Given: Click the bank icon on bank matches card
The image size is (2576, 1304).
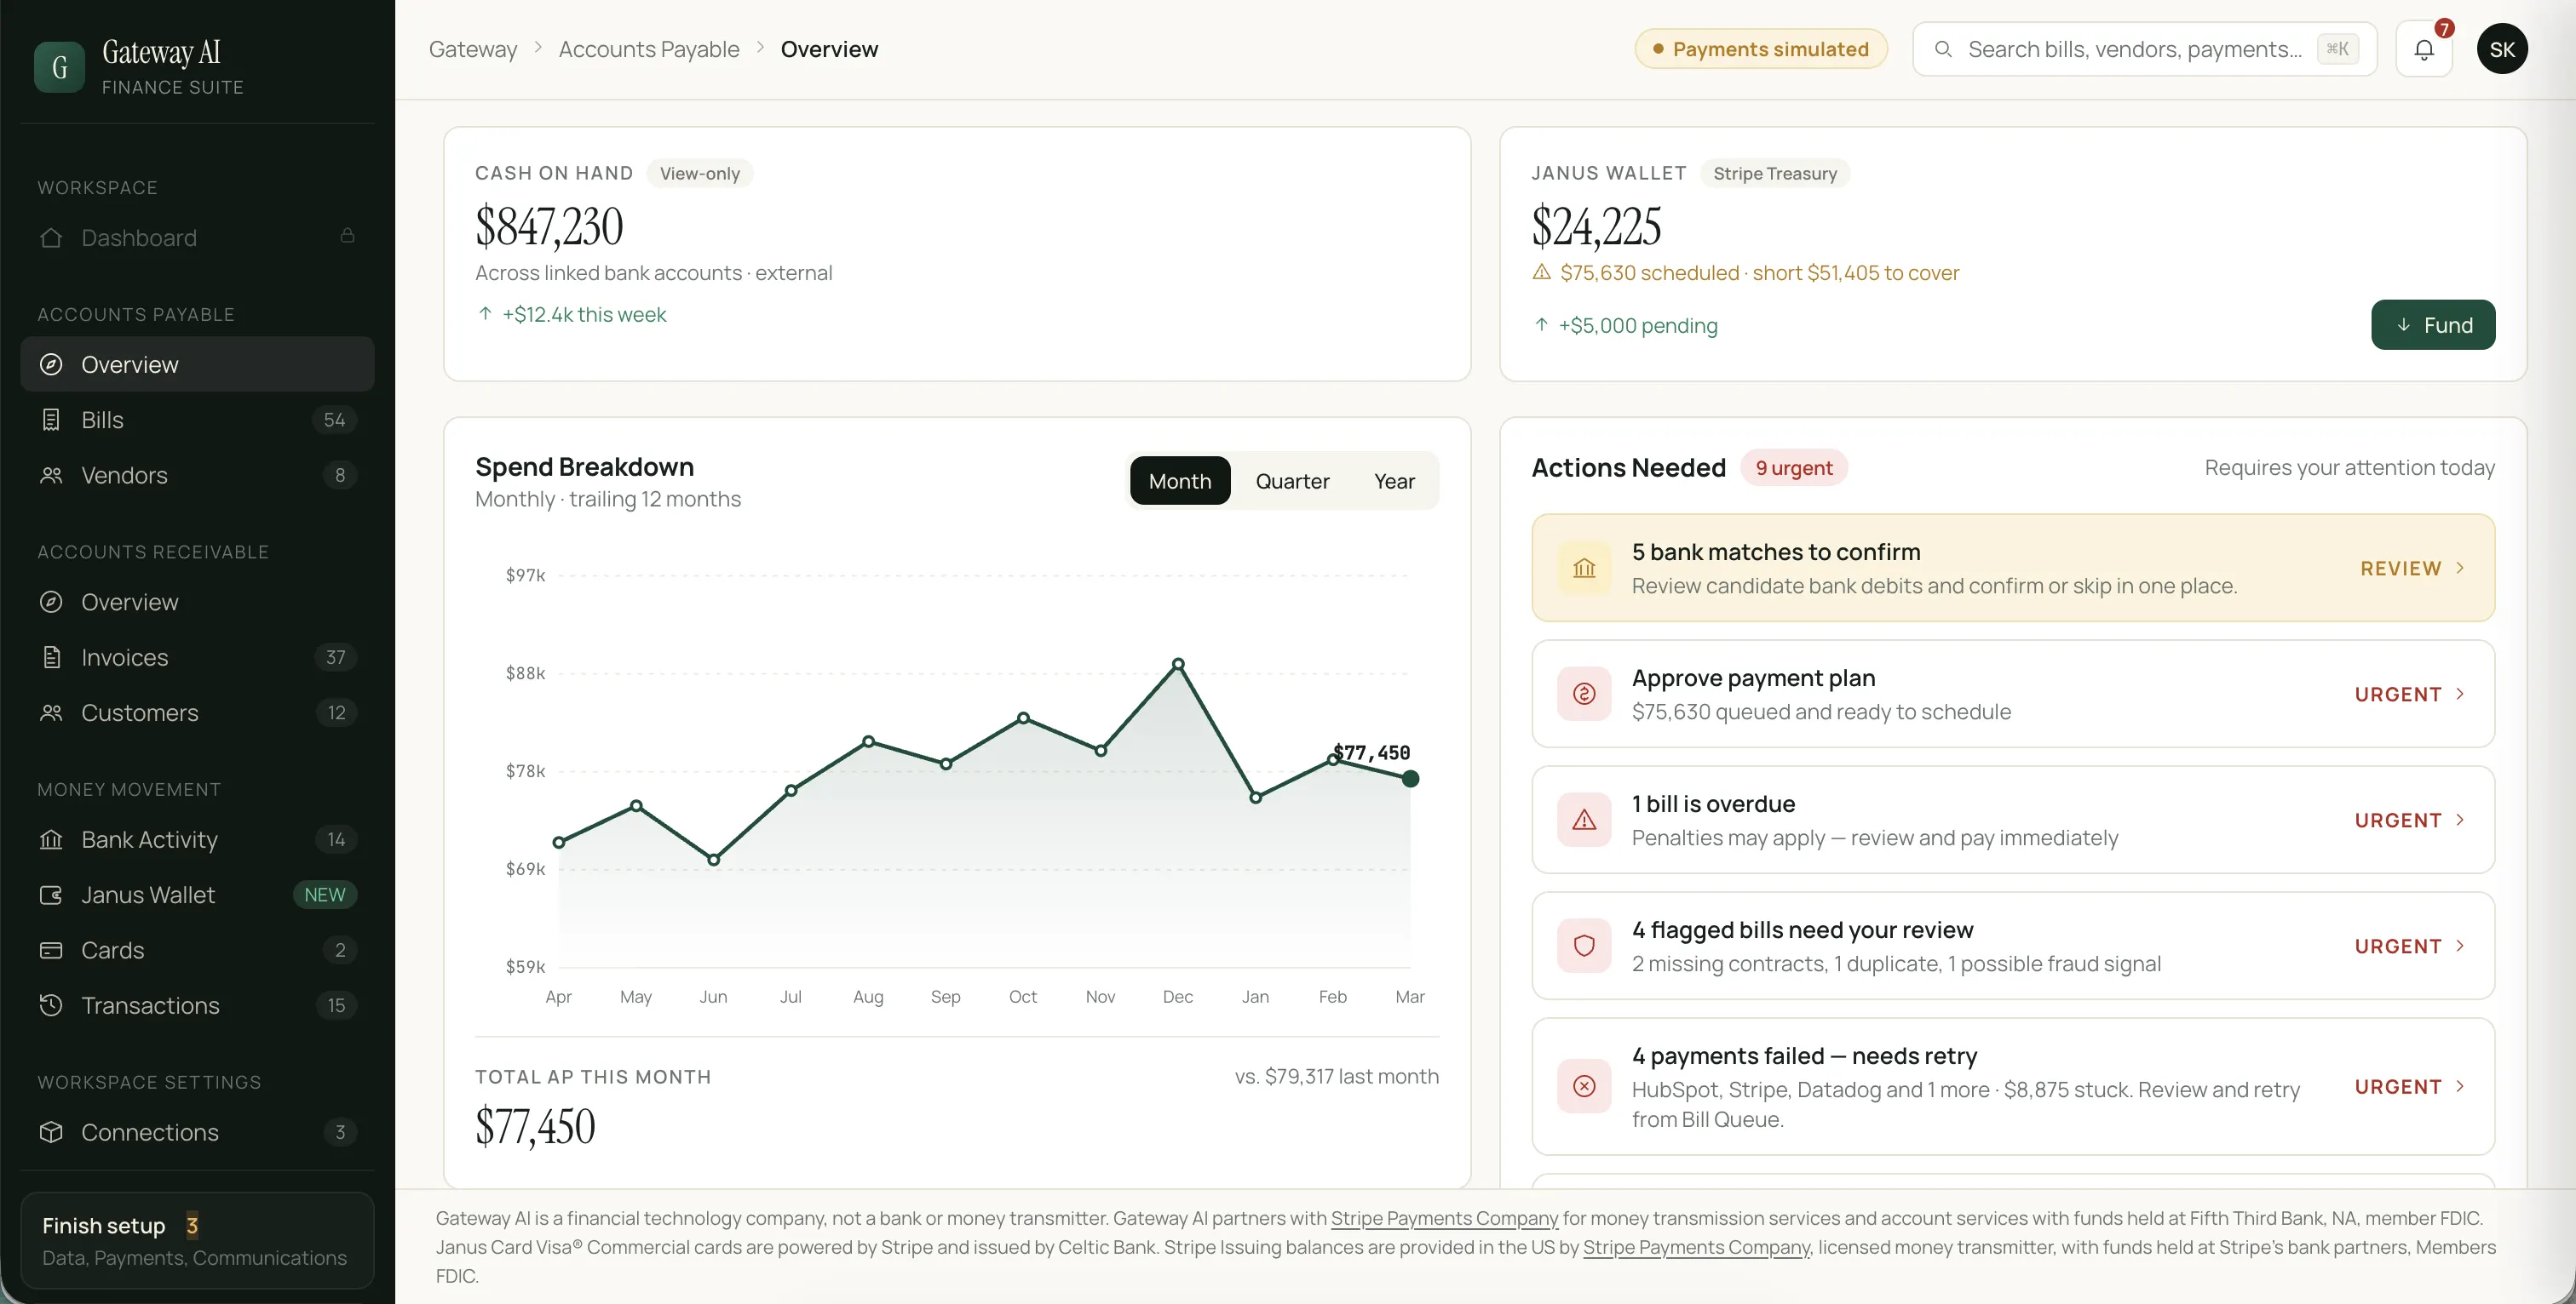Looking at the screenshot, I should pos(1584,568).
